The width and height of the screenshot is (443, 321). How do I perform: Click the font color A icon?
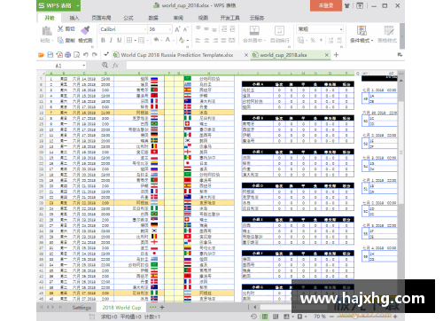(167, 40)
